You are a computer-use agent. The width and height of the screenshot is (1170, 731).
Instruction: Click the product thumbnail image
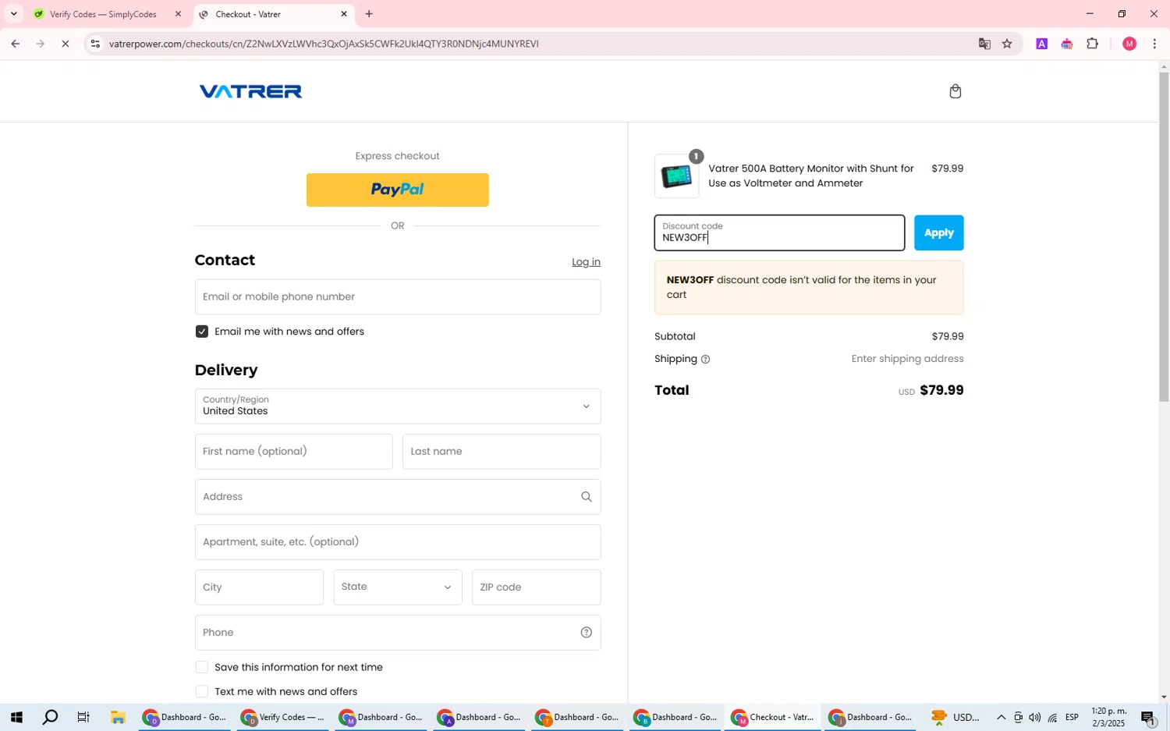(x=676, y=176)
